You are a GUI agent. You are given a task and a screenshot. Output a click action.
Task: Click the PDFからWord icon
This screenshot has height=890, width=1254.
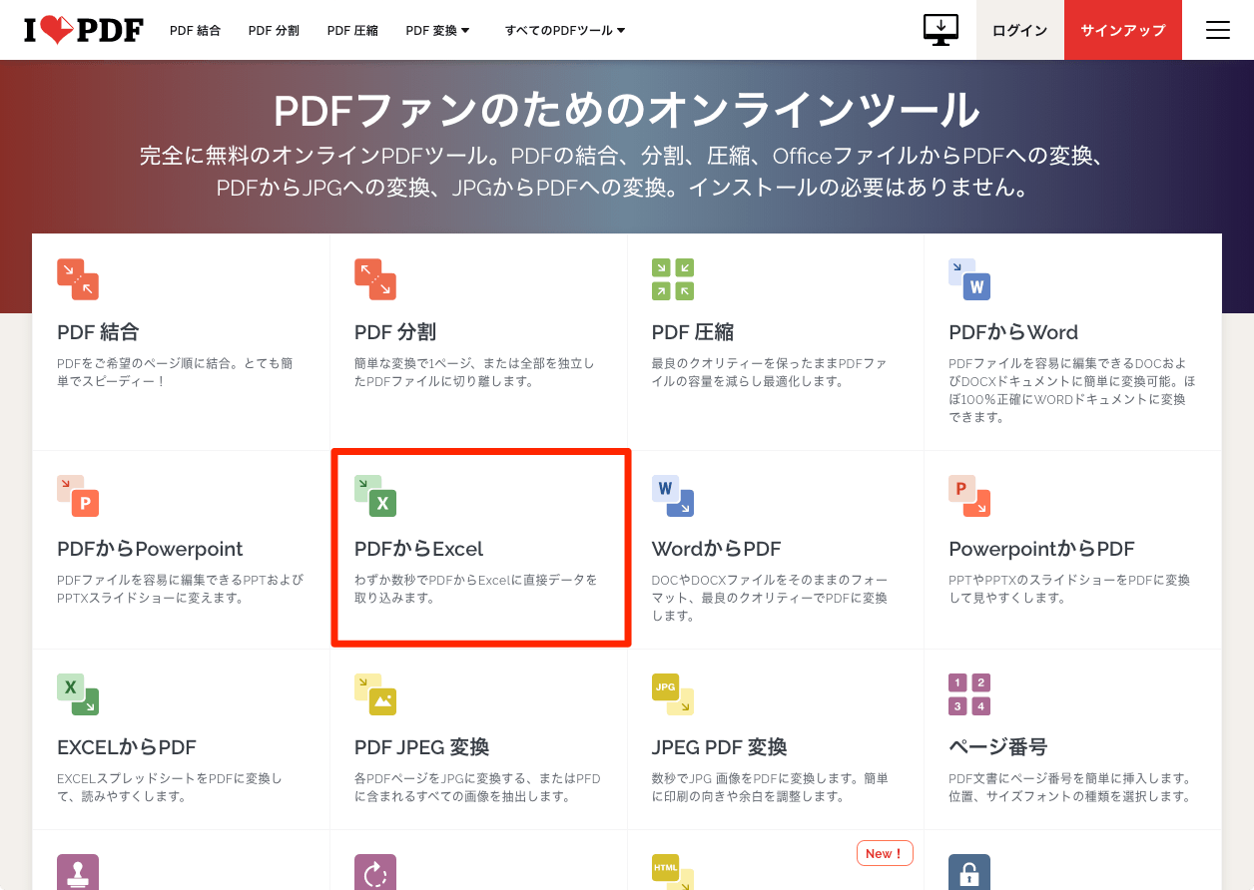[969, 279]
